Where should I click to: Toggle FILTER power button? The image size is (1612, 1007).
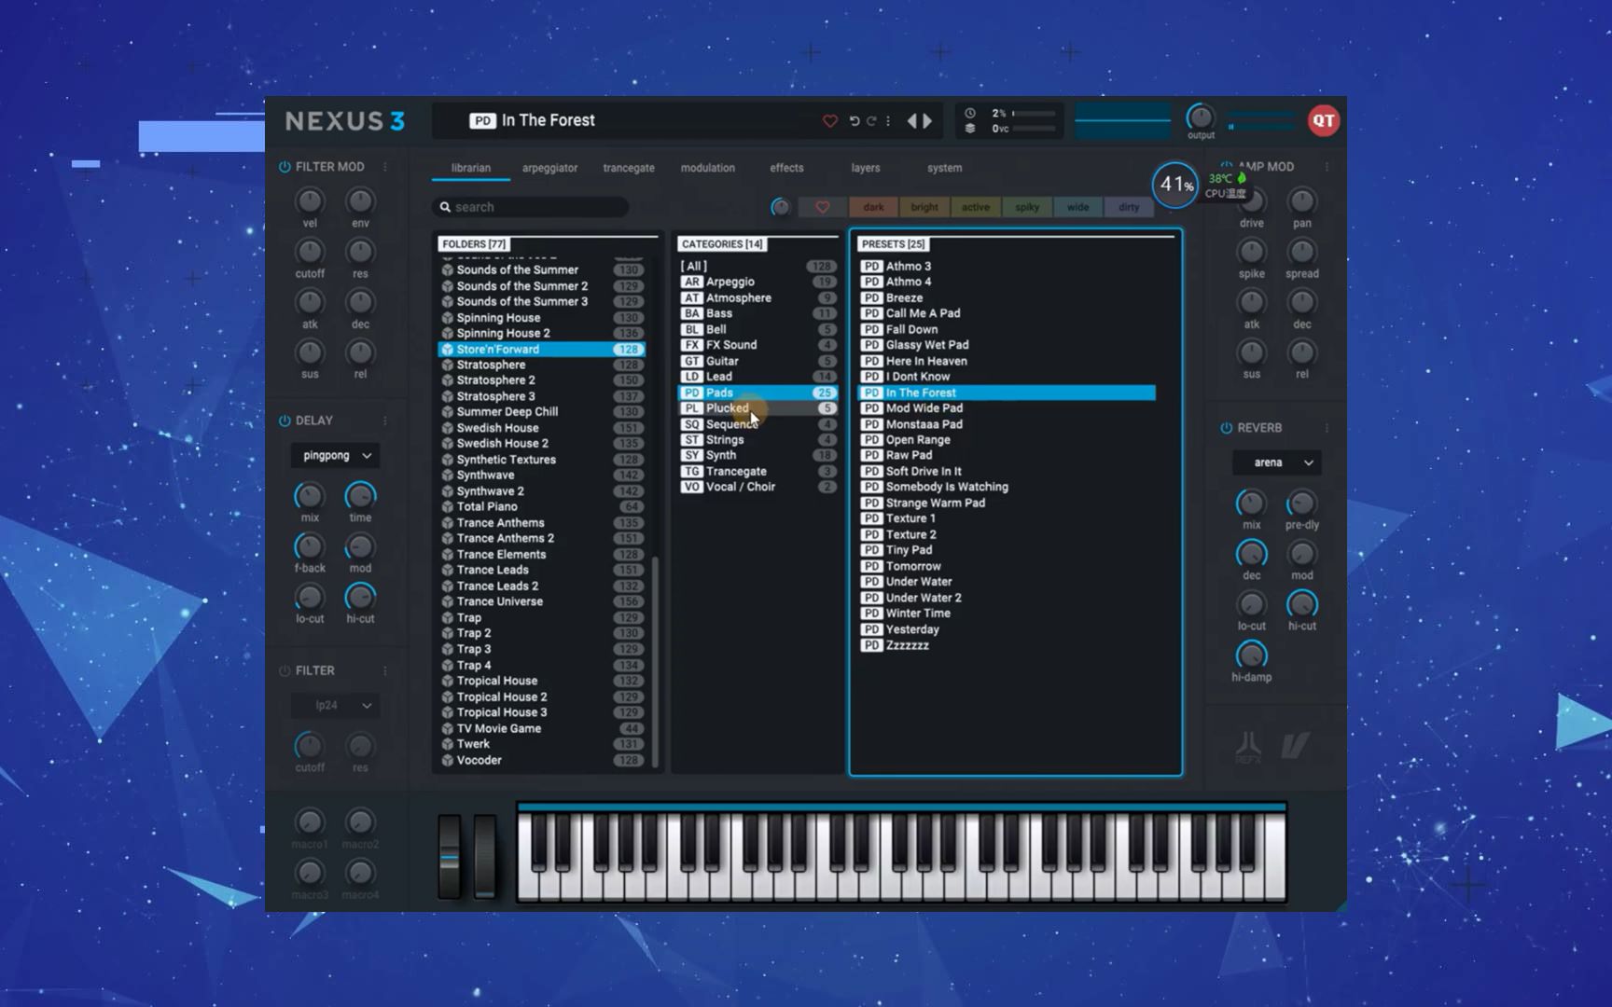(x=285, y=670)
